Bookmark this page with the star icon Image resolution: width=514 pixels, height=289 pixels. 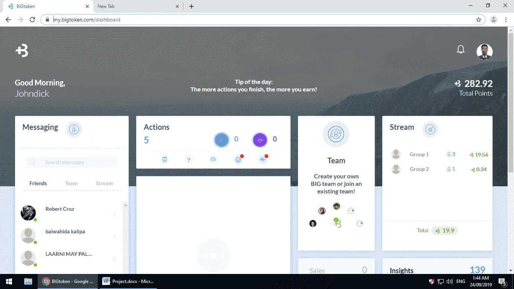pyautogui.click(x=479, y=20)
